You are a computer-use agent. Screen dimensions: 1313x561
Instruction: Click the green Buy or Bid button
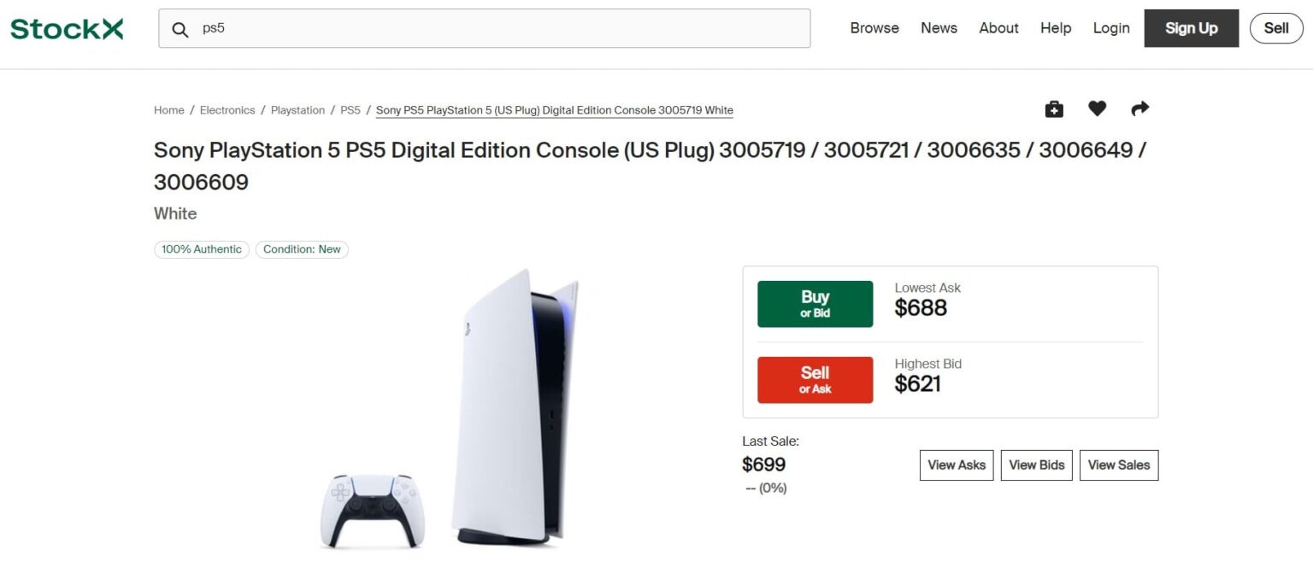click(x=814, y=303)
